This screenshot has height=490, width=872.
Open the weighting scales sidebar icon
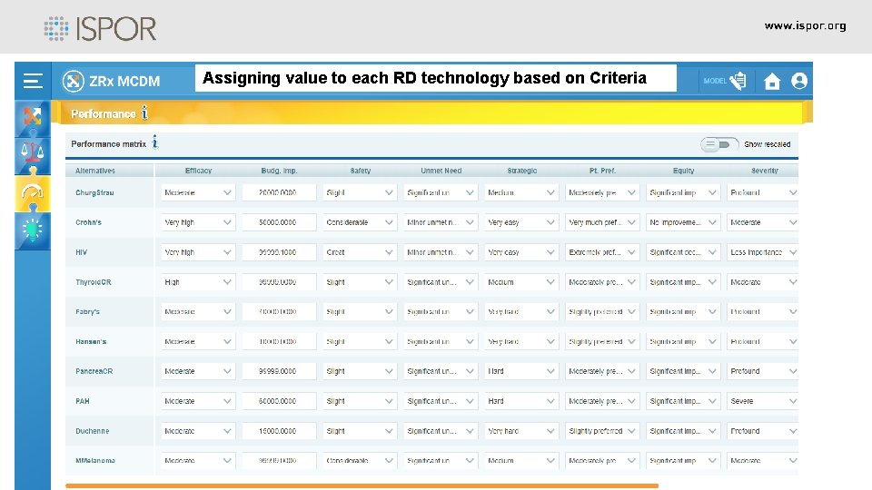coord(33,154)
